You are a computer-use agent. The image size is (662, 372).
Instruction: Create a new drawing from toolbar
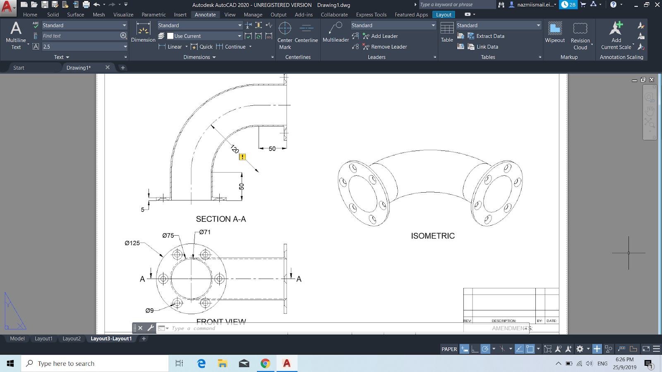[24, 5]
